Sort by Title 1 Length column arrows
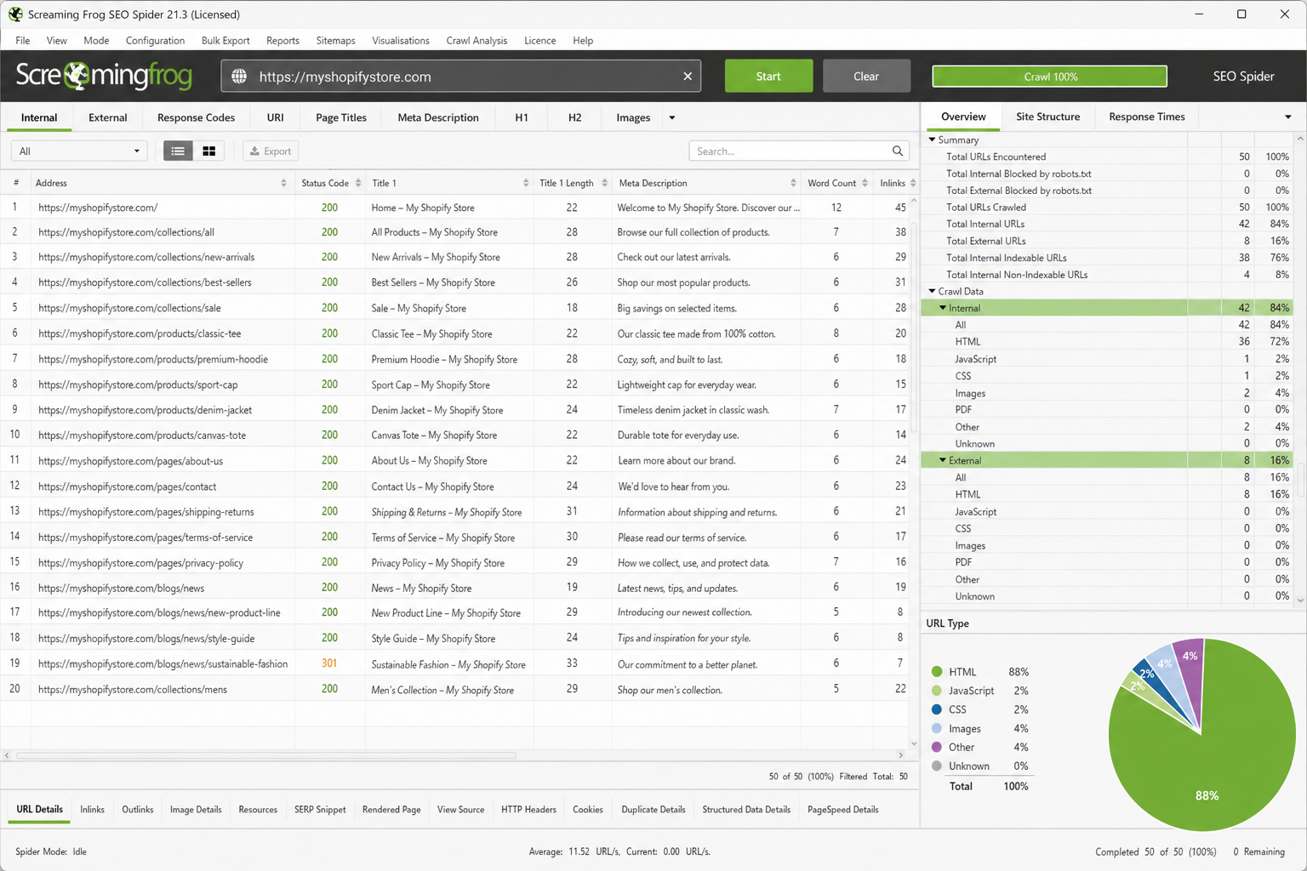The height and width of the screenshot is (871, 1307). [x=605, y=183]
